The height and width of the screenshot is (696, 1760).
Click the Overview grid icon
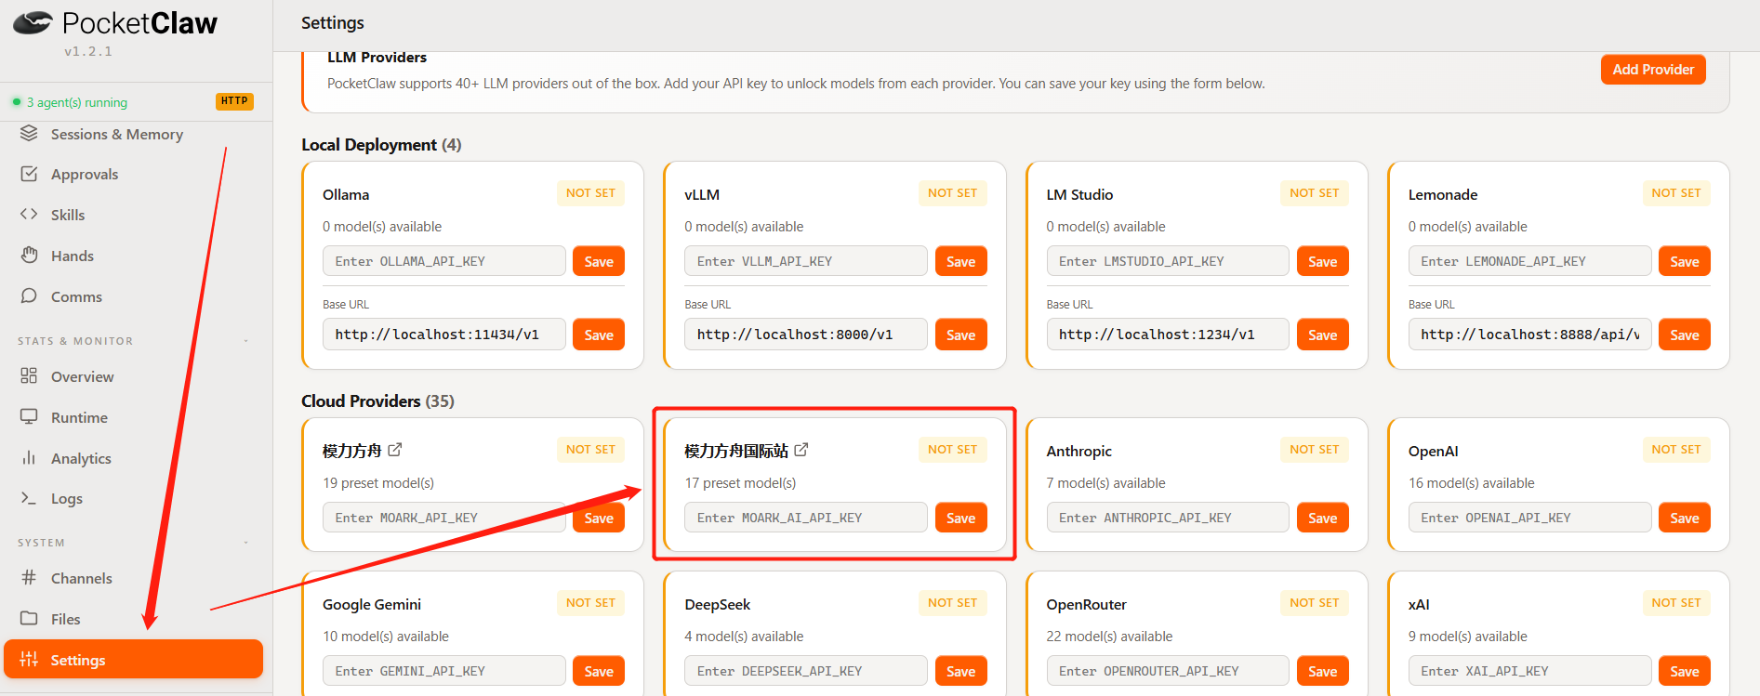[29, 375]
